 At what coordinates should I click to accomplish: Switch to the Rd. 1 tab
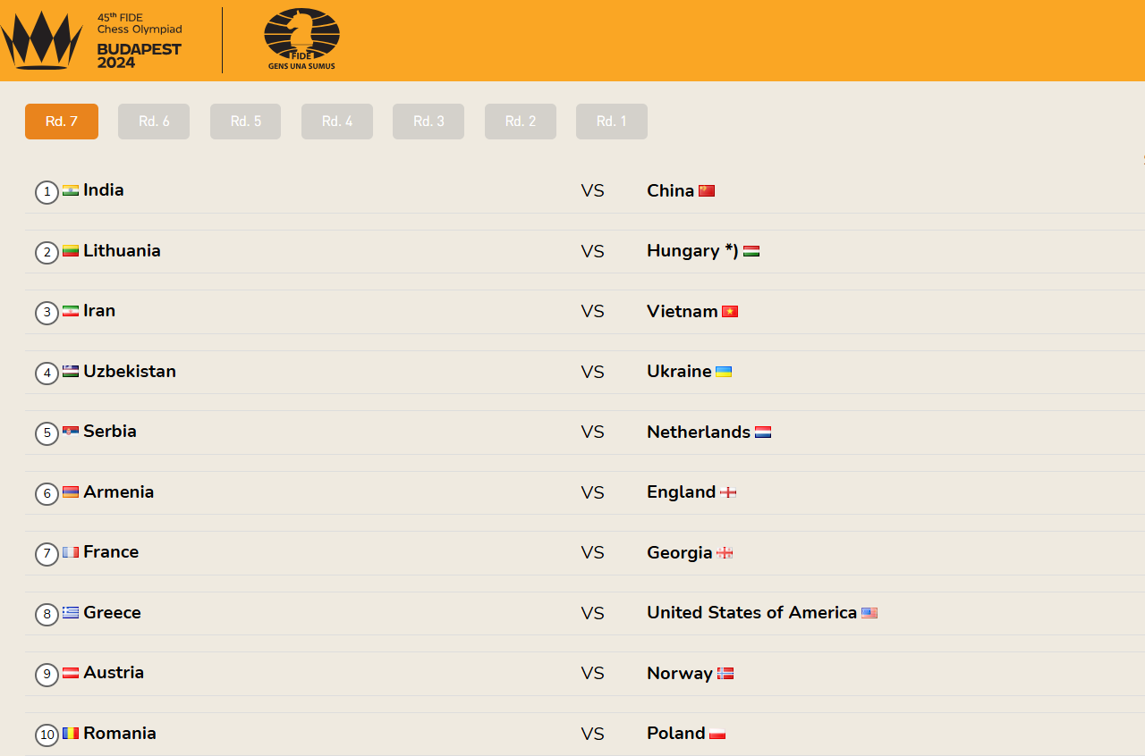(x=612, y=122)
